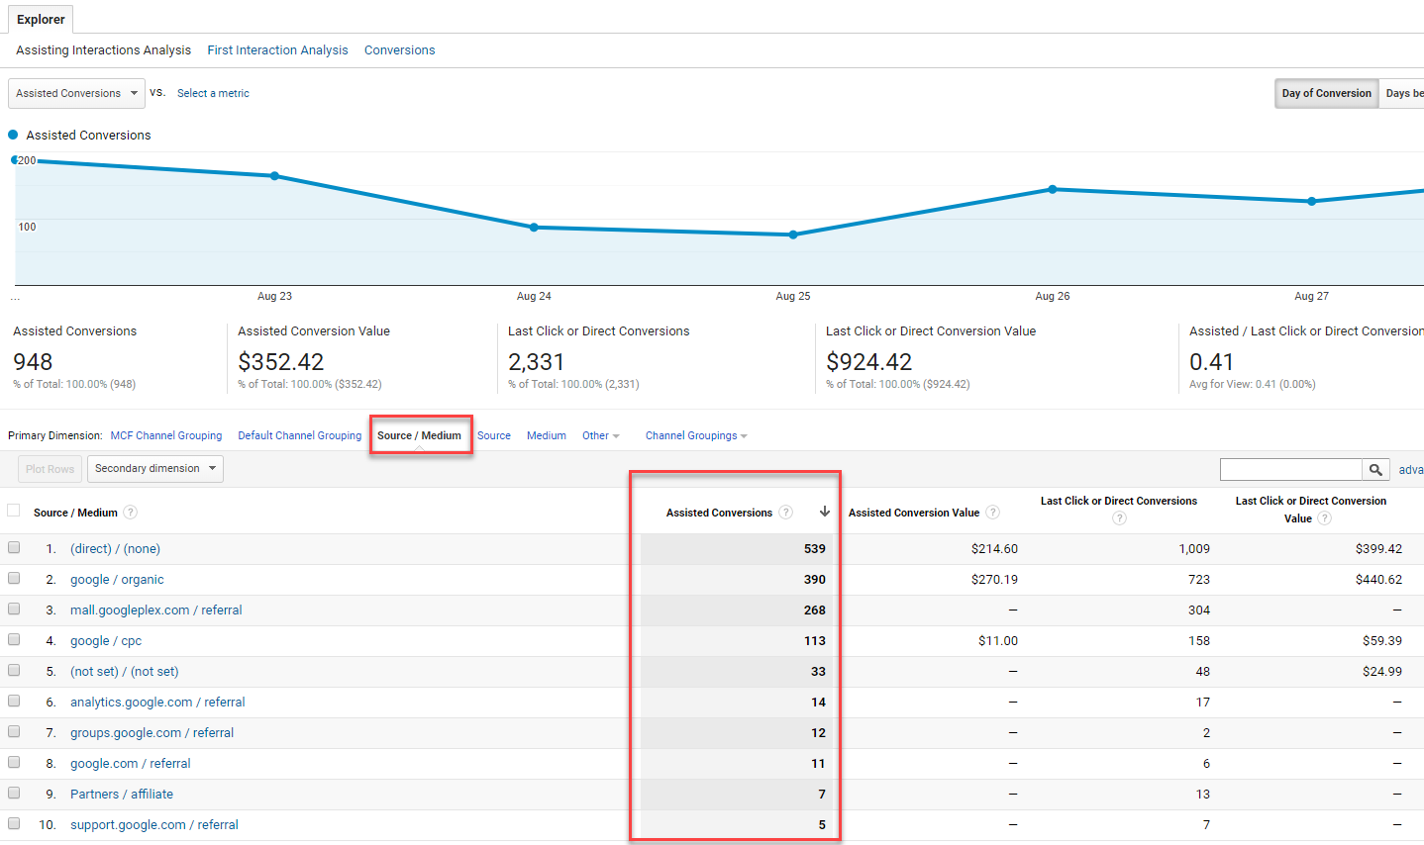Click the $924.42 conversion value total

click(x=869, y=362)
